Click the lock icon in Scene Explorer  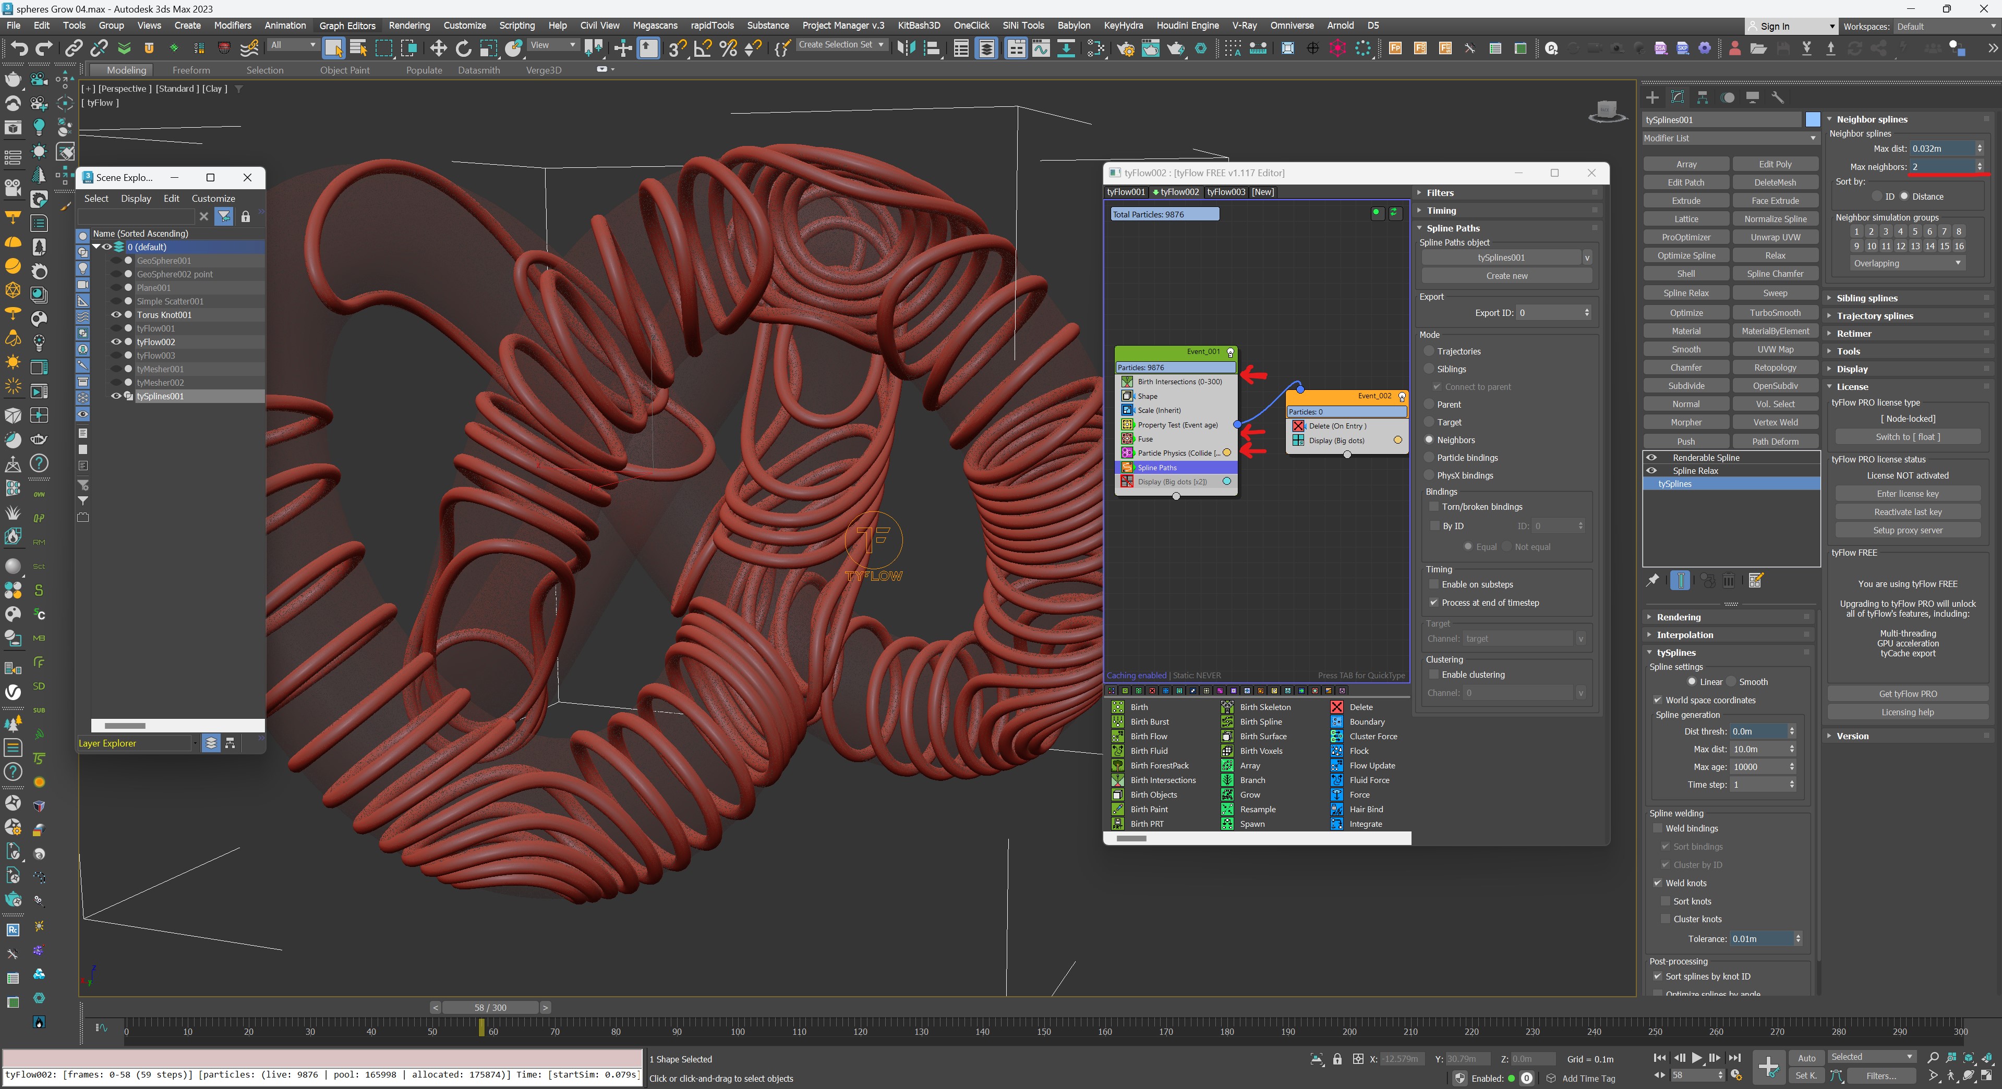click(x=246, y=217)
